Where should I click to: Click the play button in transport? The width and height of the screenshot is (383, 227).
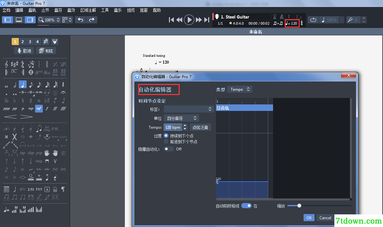tap(189, 20)
